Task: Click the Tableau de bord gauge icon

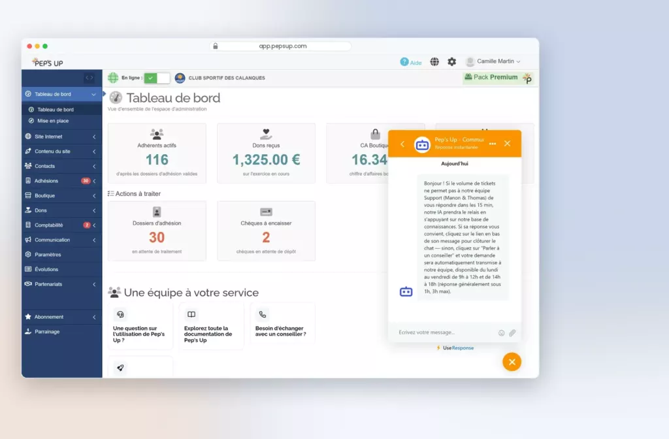Action: [116, 98]
